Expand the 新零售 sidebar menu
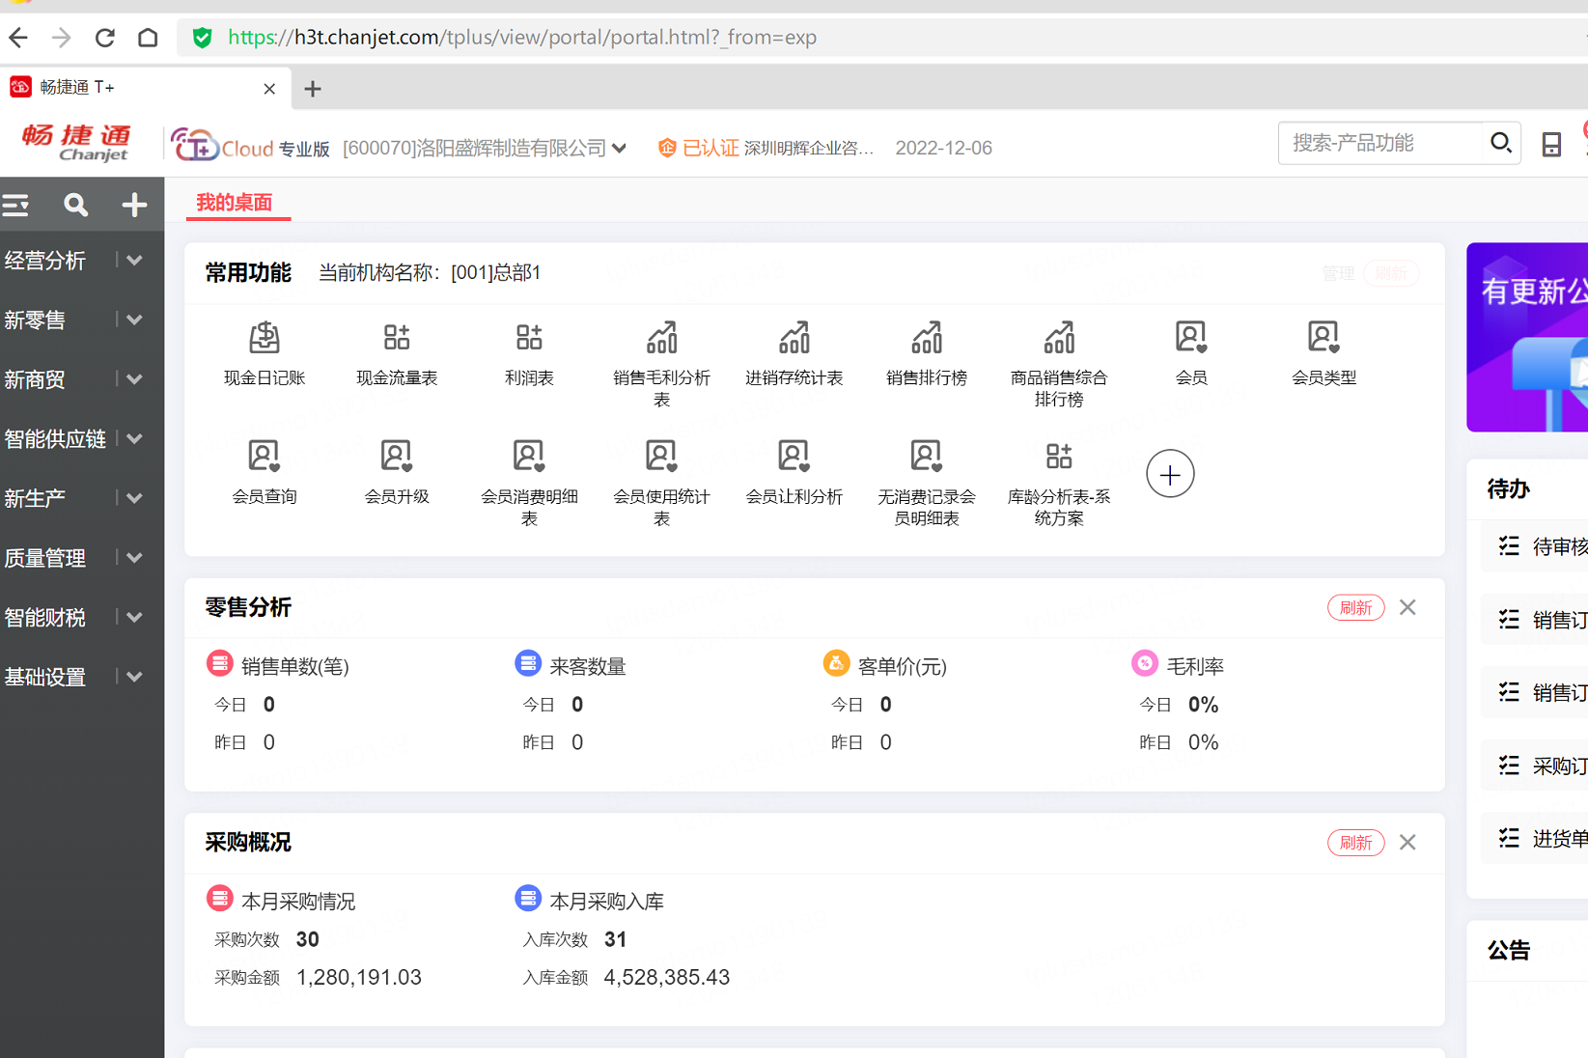Image resolution: width=1588 pixels, height=1058 pixels. (x=135, y=320)
